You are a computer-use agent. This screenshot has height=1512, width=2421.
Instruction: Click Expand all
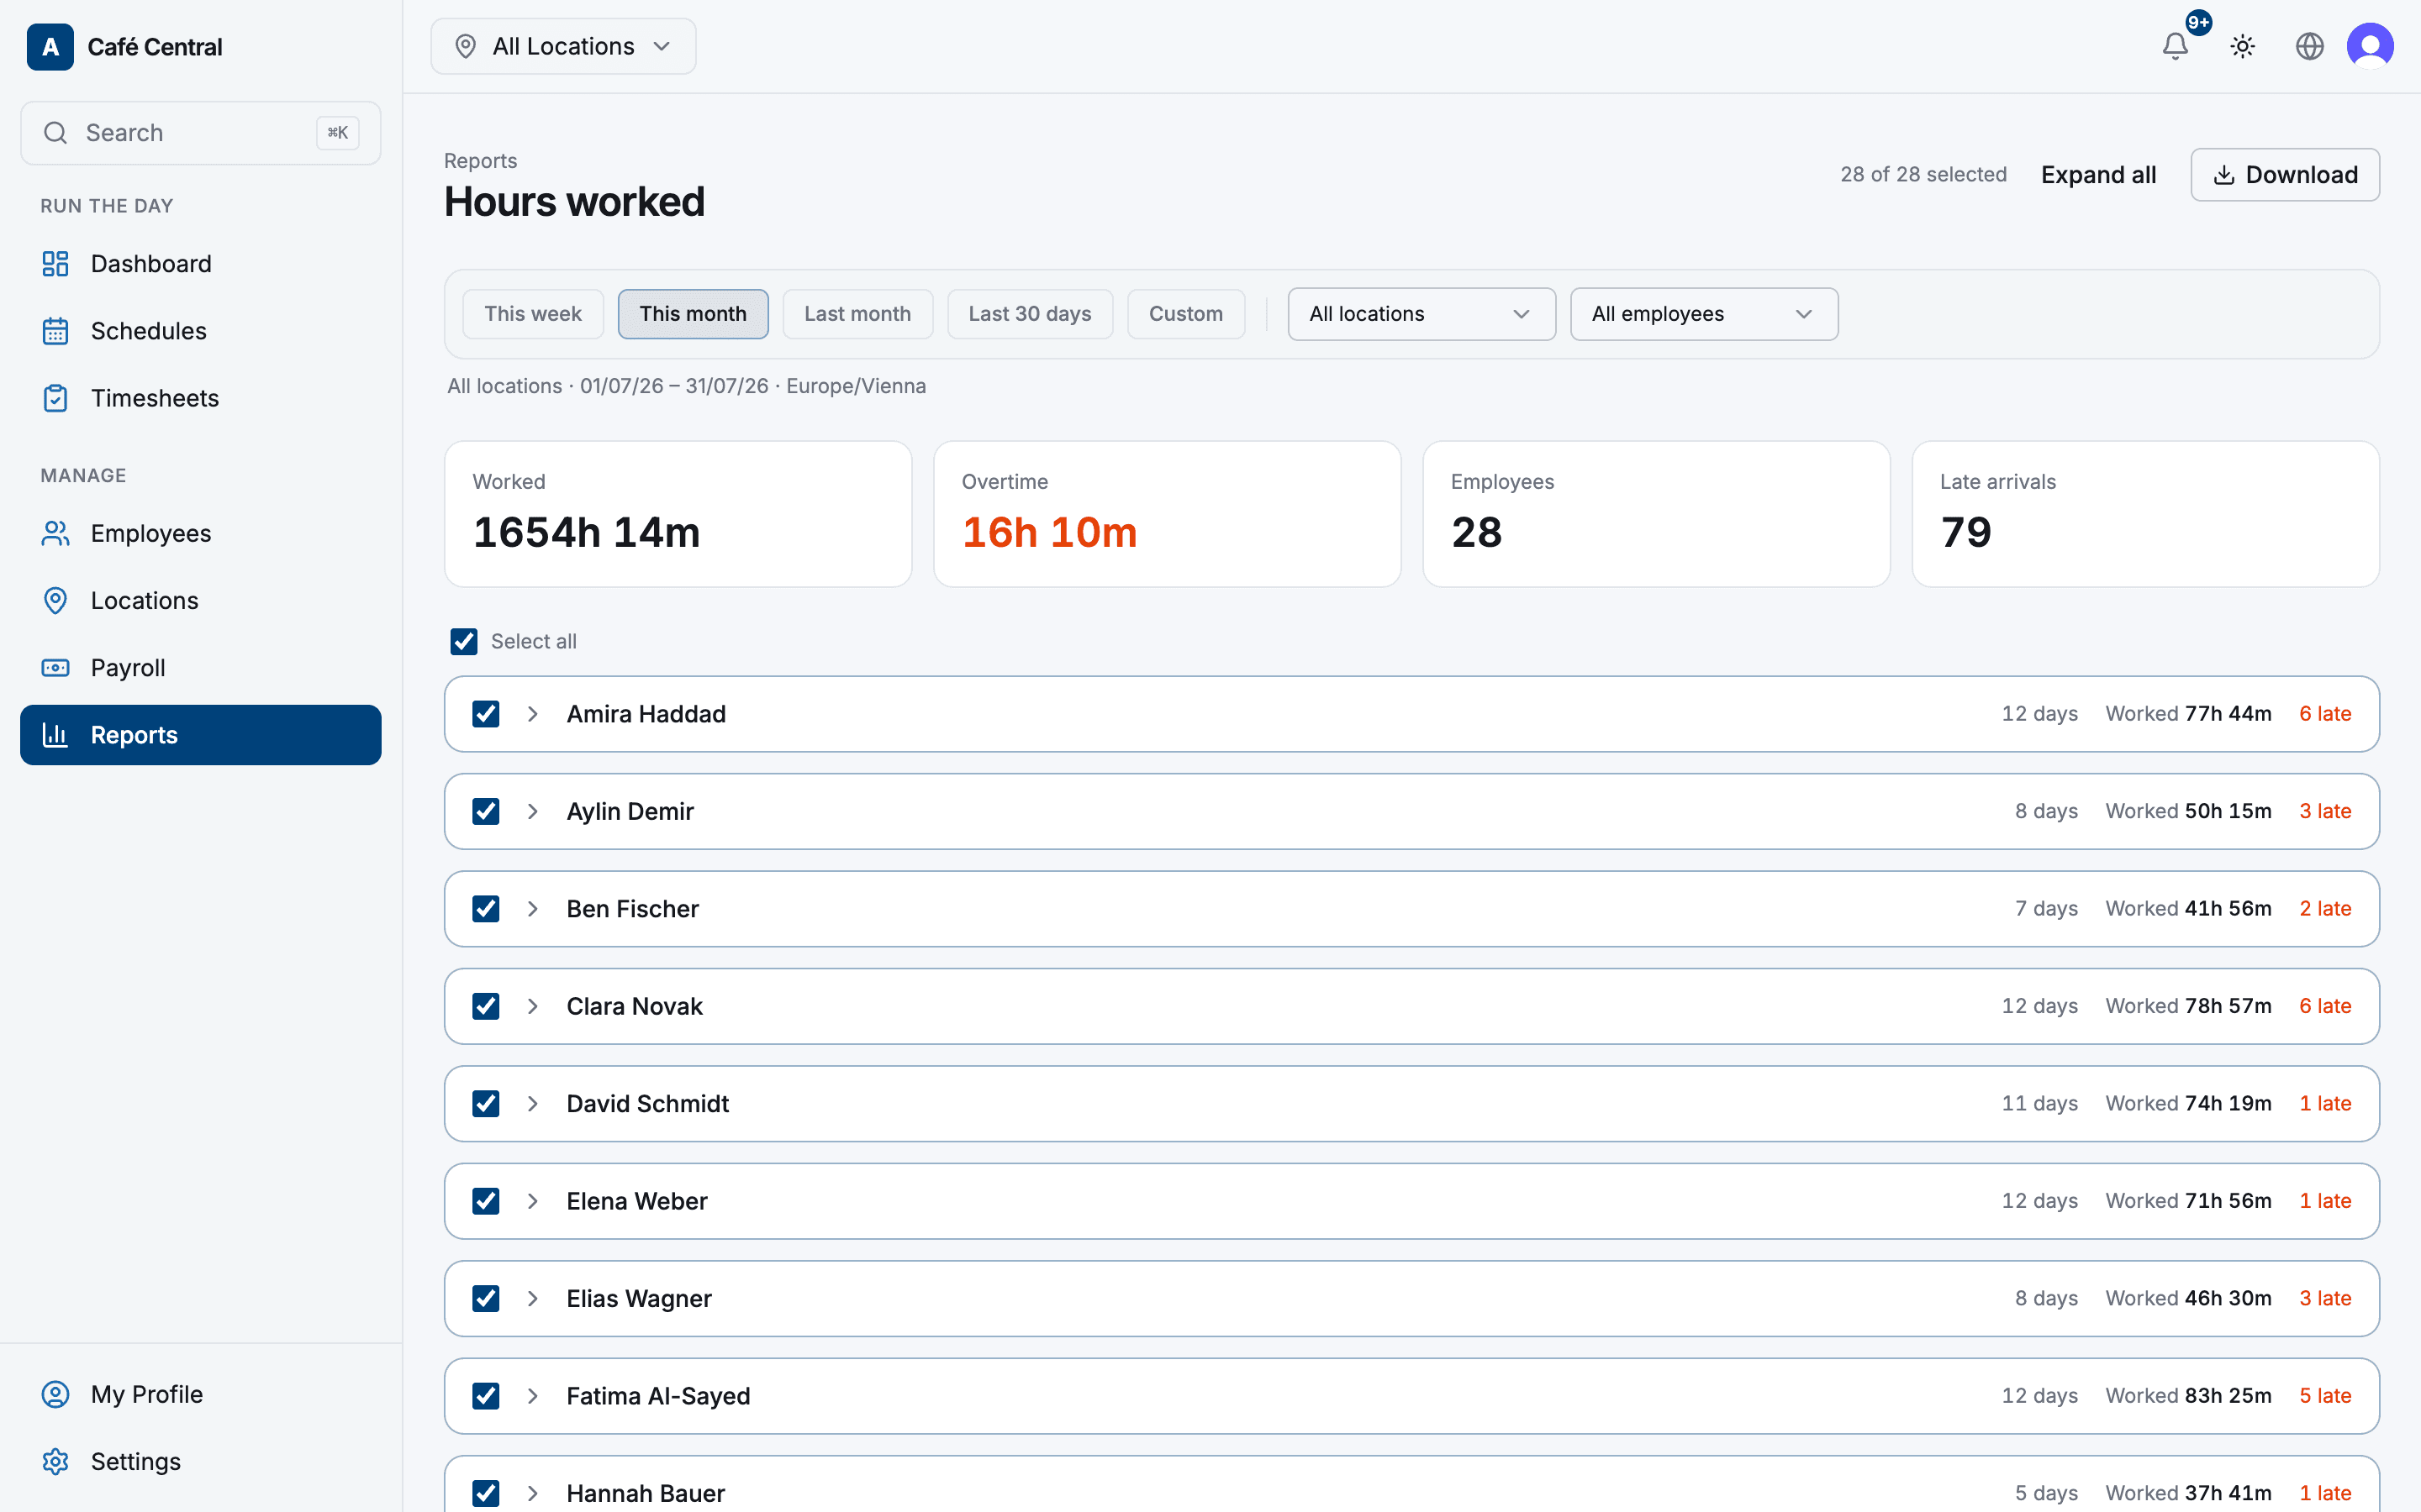(x=2098, y=175)
